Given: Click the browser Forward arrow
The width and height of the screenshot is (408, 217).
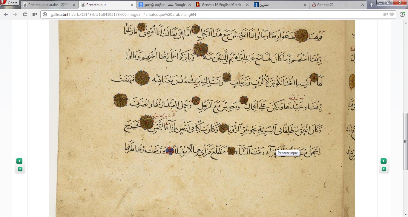Looking at the screenshot, I should (x=15, y=14).
